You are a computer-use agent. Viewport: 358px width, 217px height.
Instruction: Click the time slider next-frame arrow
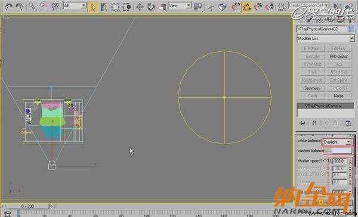[52, 206]
